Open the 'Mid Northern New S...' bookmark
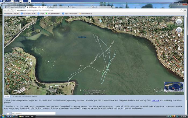 pyautogui.click(x=54, y=13)
